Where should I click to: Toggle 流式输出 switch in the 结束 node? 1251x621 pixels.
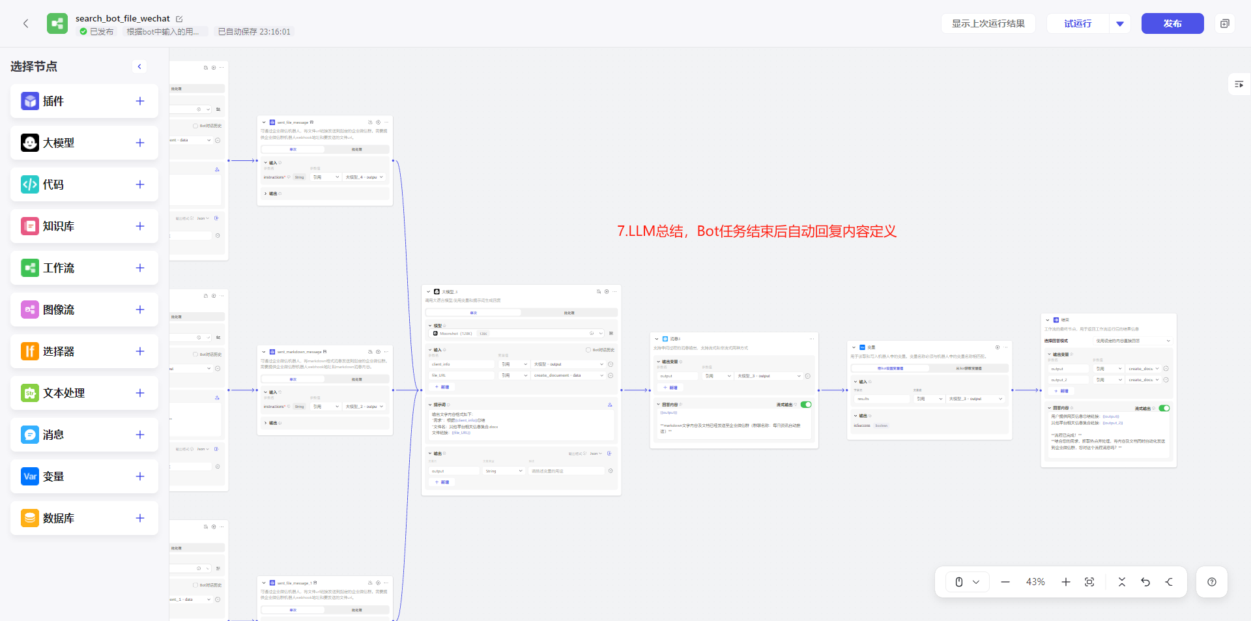coord(1164,409)
